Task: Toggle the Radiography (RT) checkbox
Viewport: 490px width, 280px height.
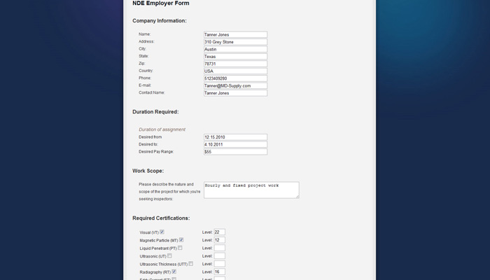Action: pos(174,272)
